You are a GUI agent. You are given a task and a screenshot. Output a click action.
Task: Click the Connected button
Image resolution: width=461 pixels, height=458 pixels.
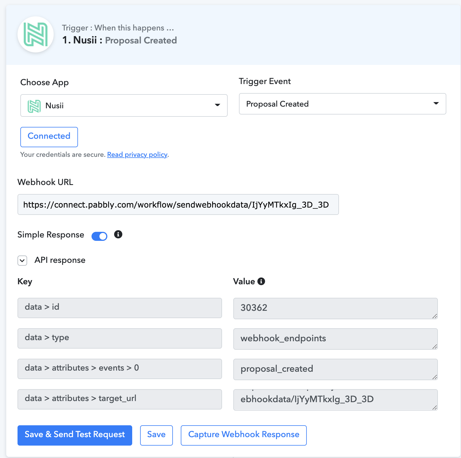click(49, 137)
